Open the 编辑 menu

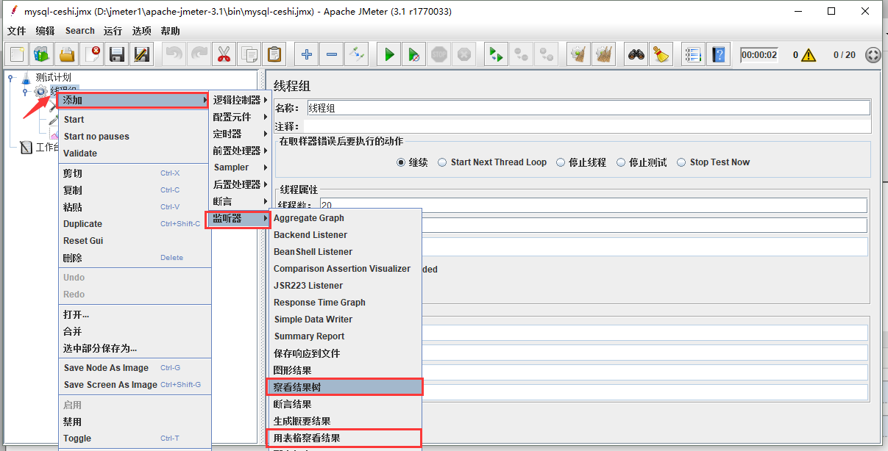(45, 31)
